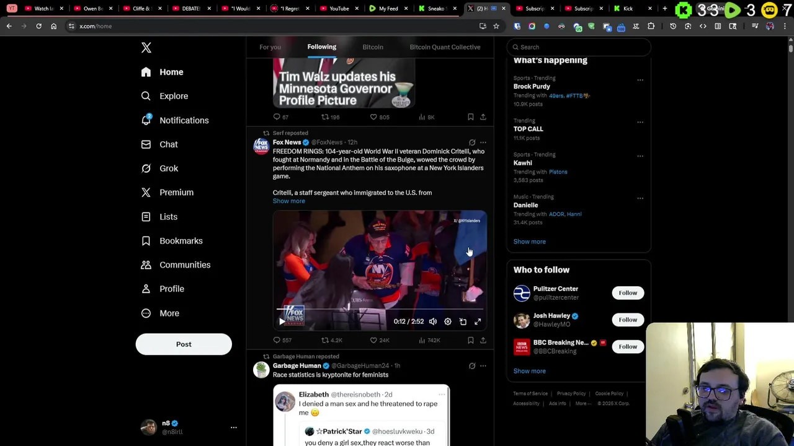Open the More menu in sidebar
This screenshot has height=446, width=794.
(x=160, y=313)
